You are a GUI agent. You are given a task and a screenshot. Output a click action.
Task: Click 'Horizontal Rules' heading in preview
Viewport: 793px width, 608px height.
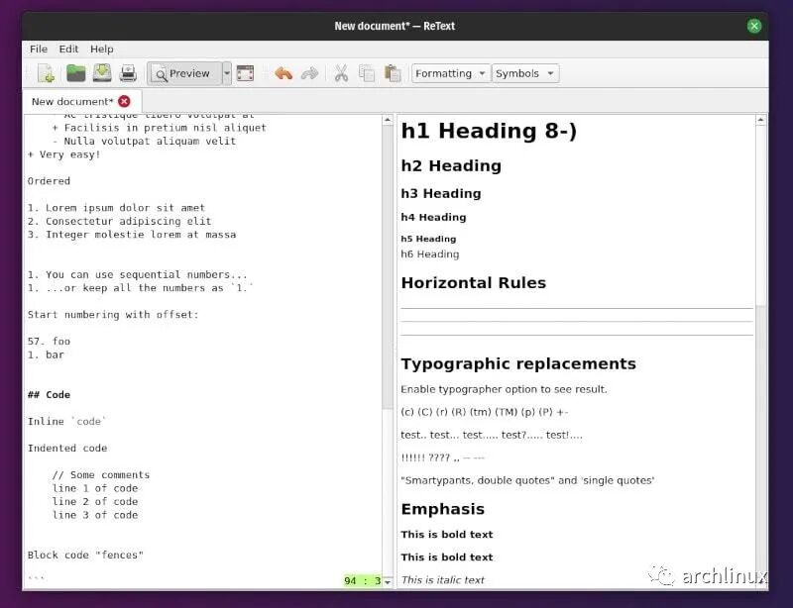tap(474, 282)
